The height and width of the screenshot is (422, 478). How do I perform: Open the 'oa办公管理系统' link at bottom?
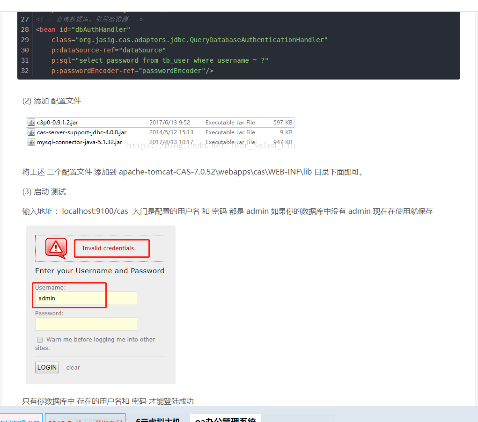point(225,419)
